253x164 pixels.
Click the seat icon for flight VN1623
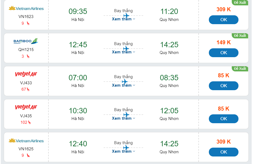(28, 23)
